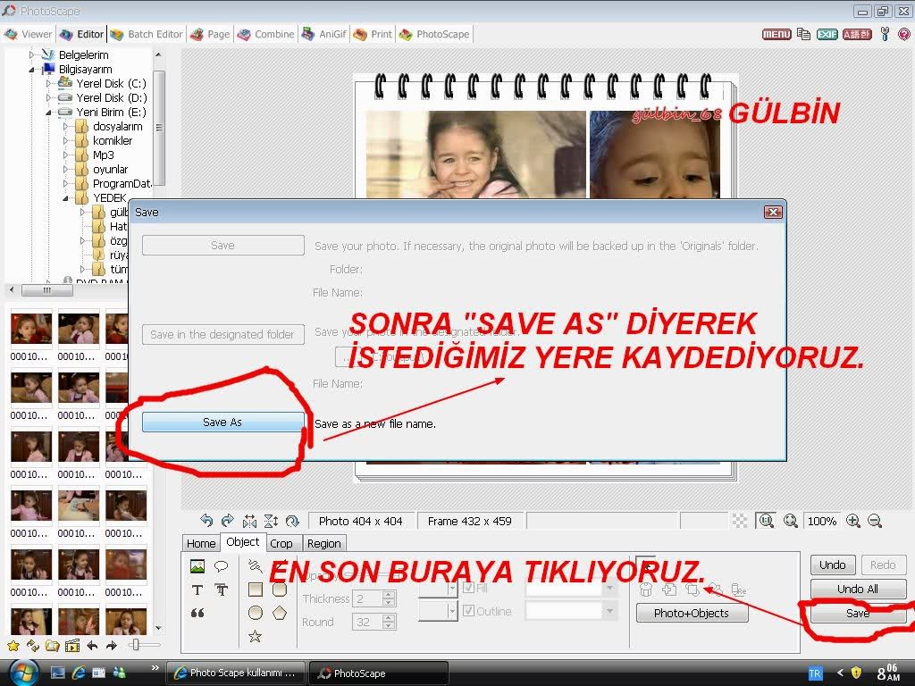The height and width of the screenshot is (686, 915).
Task: Switch to the Home tab
Action: point(201,543)
